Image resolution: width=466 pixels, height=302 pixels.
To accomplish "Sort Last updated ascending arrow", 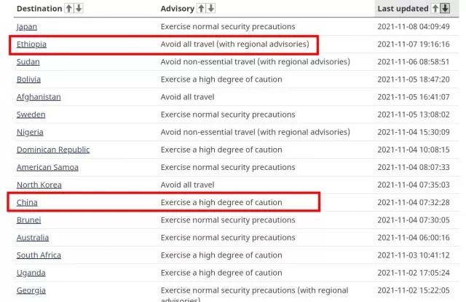I will (x=435, y=8).
